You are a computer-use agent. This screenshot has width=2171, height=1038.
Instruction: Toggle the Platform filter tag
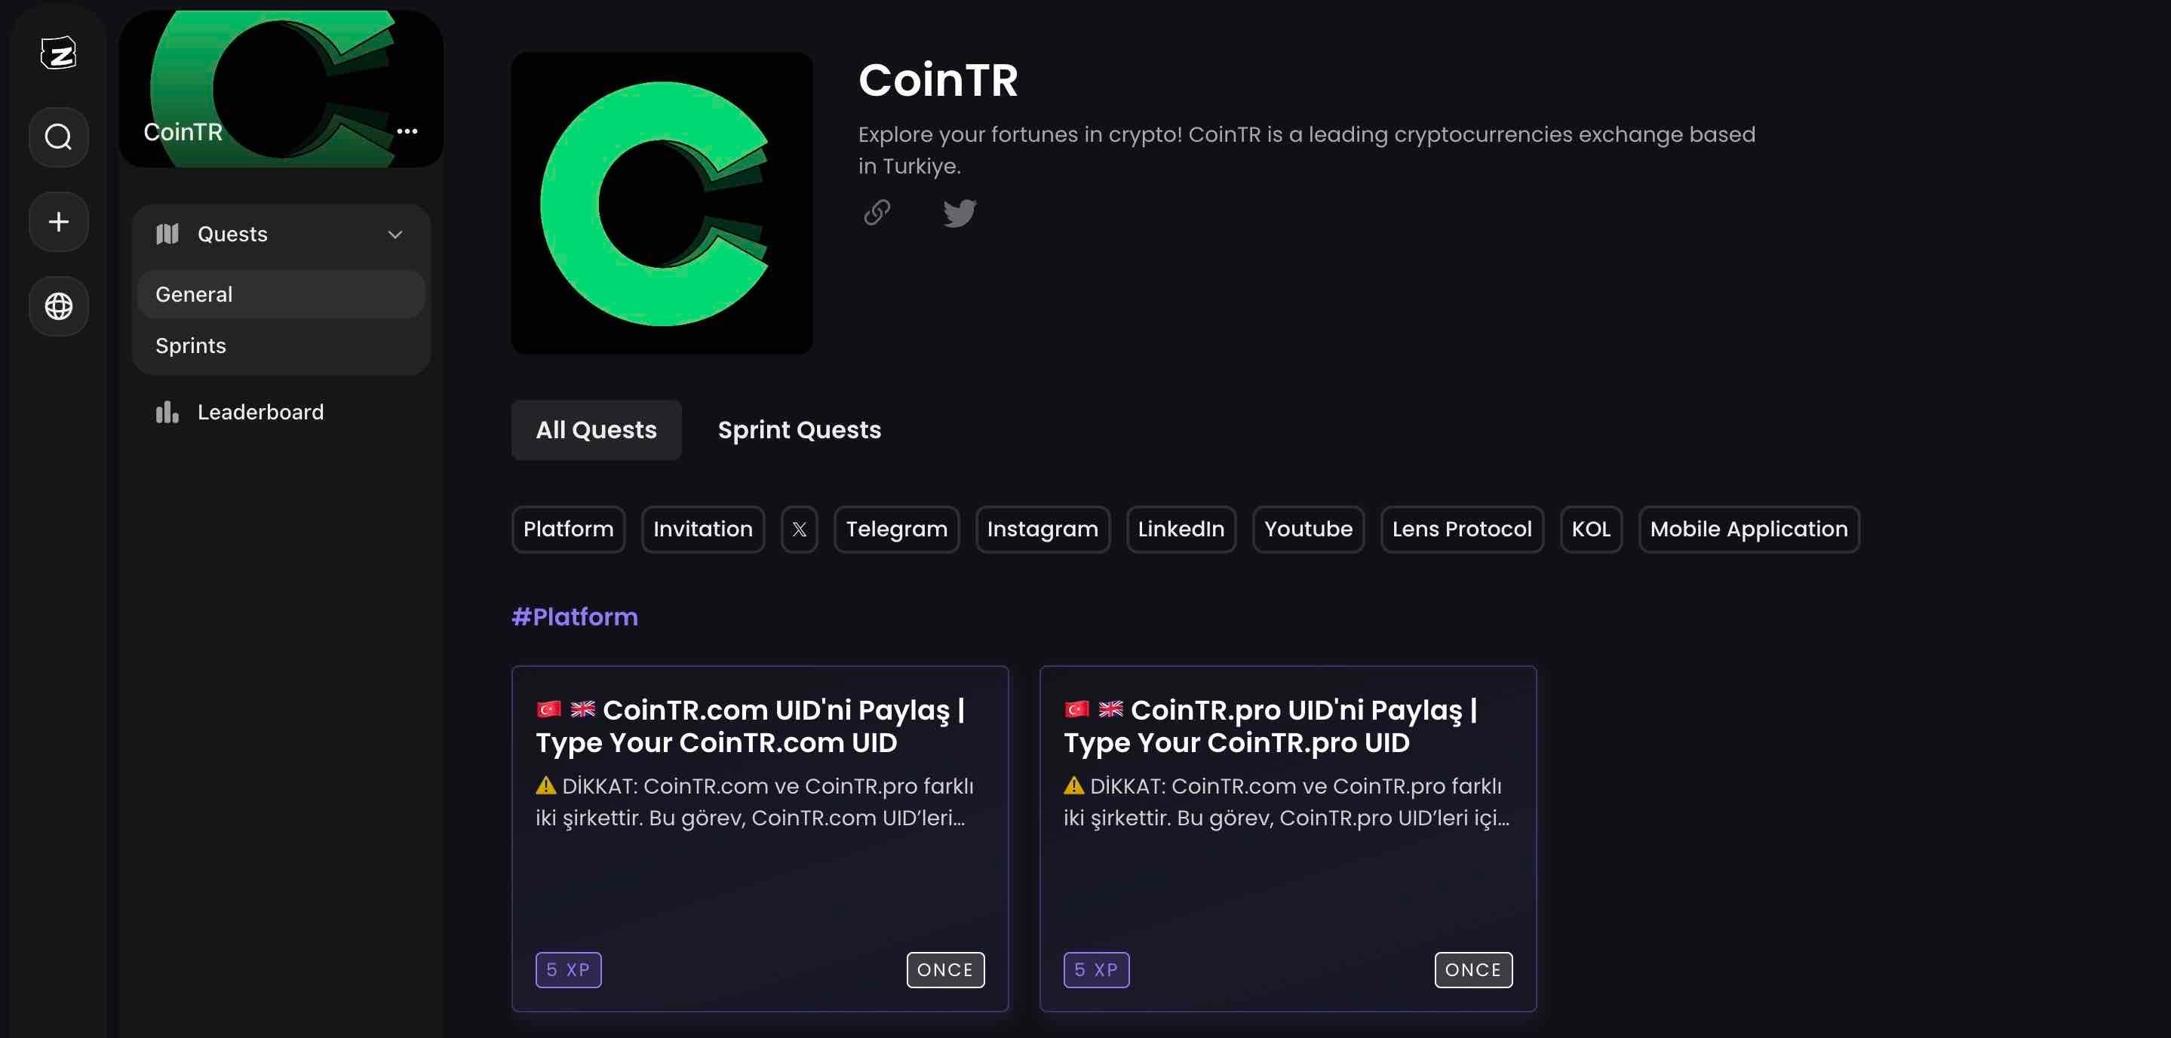click(x=568, y=529)
